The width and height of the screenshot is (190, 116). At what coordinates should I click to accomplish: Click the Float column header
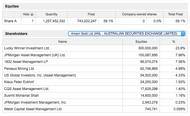[x=91, y=14]
